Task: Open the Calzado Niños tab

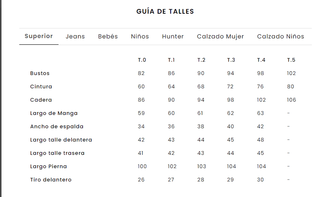Action: 281,36
